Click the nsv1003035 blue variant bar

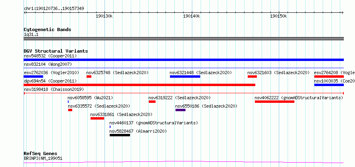click(x=329, y=85)
